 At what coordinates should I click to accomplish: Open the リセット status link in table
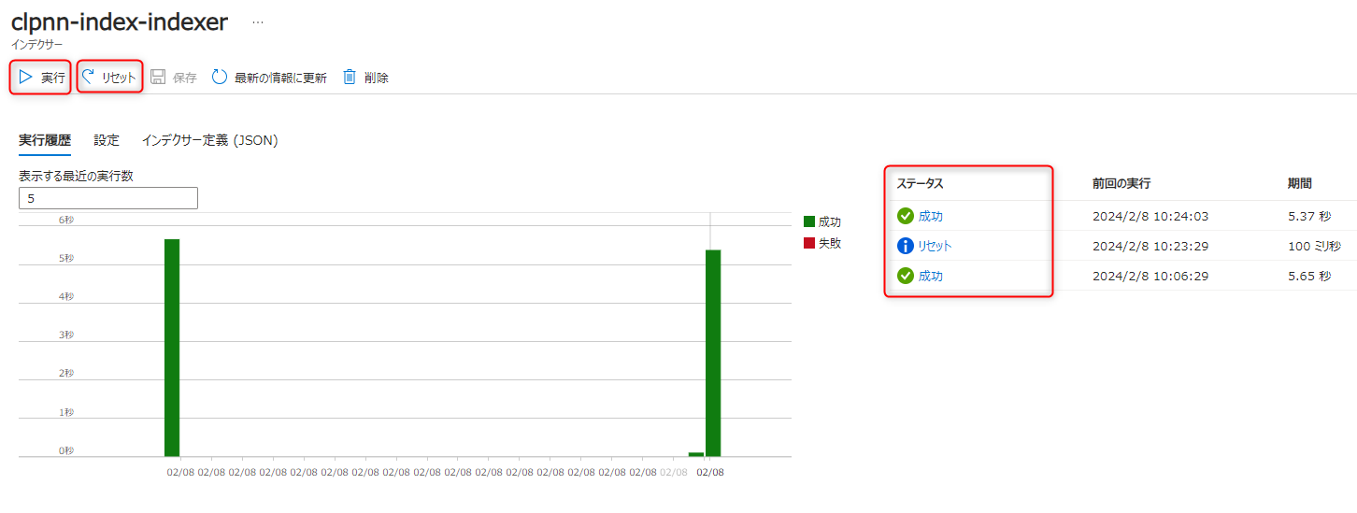[935, 246]
